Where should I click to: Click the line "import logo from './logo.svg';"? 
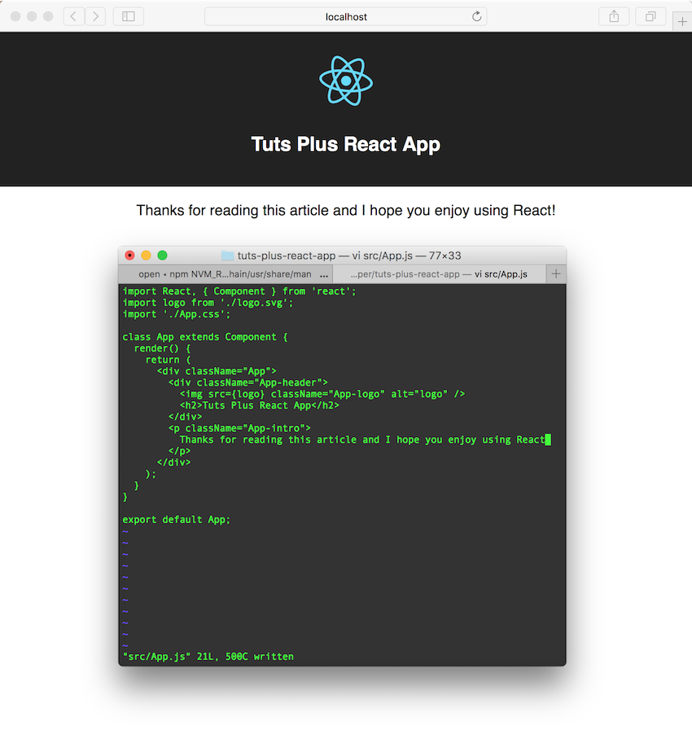(x=208, y=303)
